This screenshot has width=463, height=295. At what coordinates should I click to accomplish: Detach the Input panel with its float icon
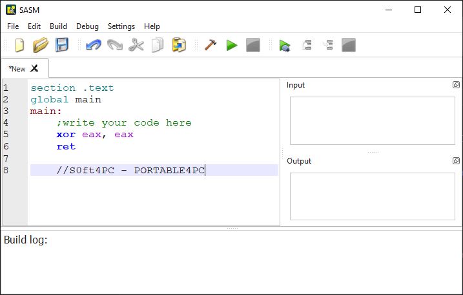pos(456,85)
